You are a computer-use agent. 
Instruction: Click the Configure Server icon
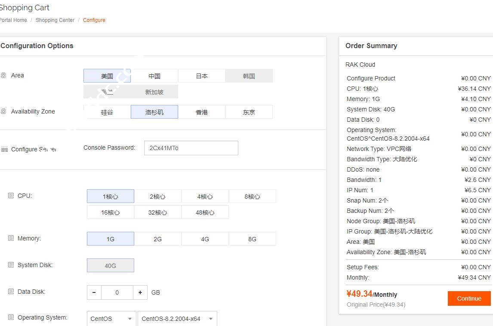click(4, 149)
